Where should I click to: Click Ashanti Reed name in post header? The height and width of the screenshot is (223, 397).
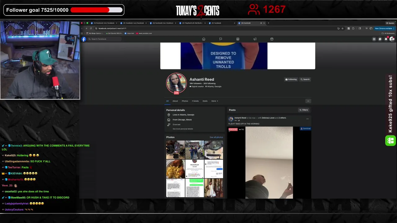240,118
